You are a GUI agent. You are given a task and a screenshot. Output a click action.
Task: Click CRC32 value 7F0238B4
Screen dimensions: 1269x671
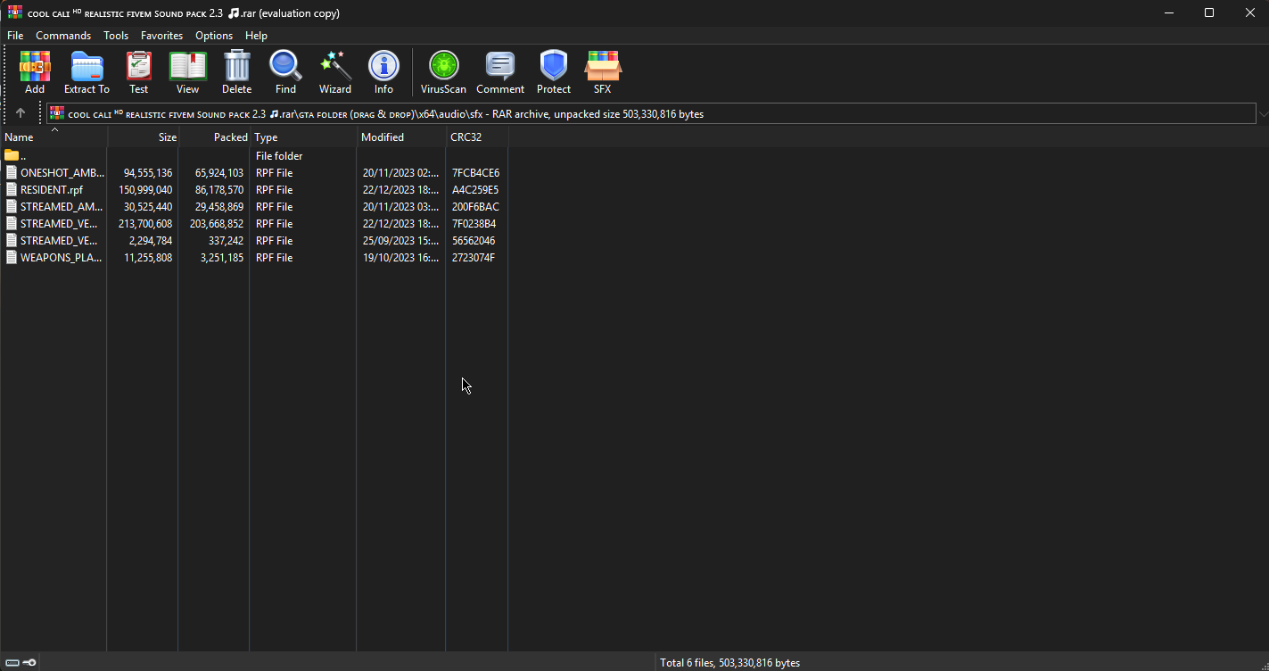tap(474, 224)
